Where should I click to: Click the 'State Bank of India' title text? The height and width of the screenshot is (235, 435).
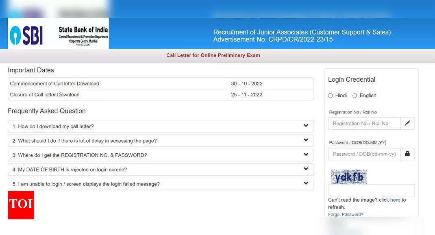[x=83, y=30]
